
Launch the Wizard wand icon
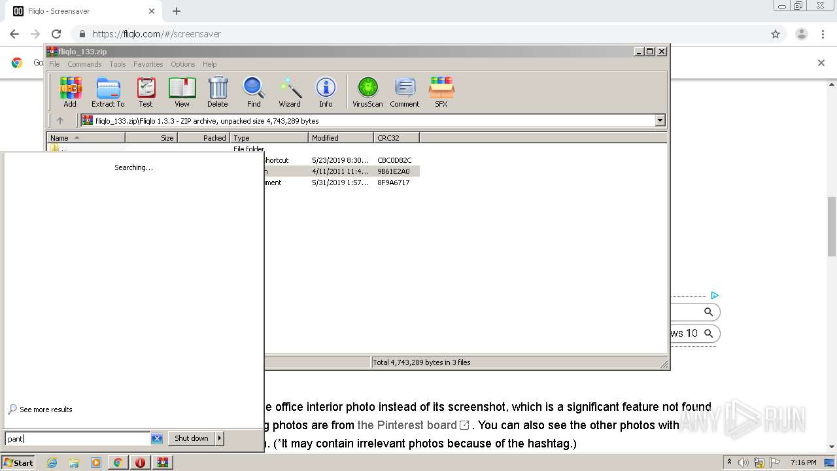pyautogui.click(x=290, y=92)
